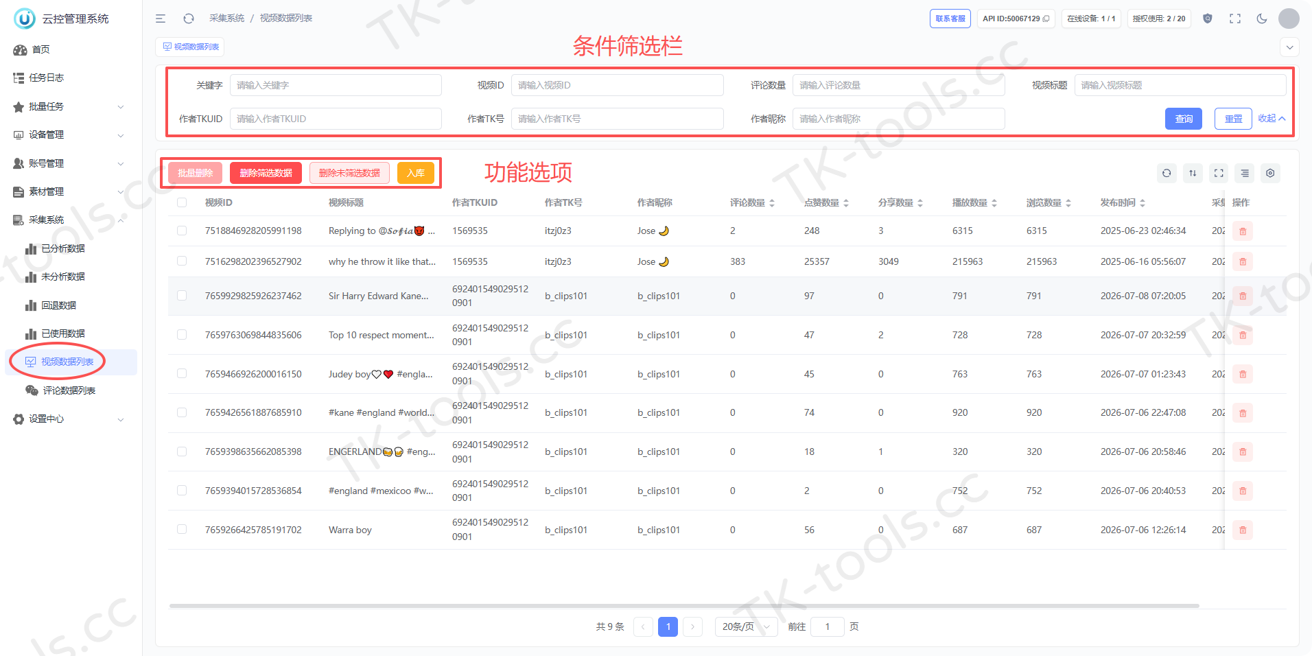Image resolution: width=1312 pixels, height=656 pixels.
Task: Open the table column settings gear
Action: tap(1270, 173)
